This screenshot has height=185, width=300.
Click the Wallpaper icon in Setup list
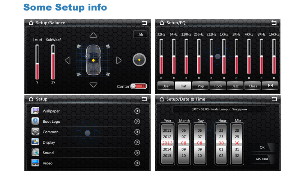pos(36,111)
